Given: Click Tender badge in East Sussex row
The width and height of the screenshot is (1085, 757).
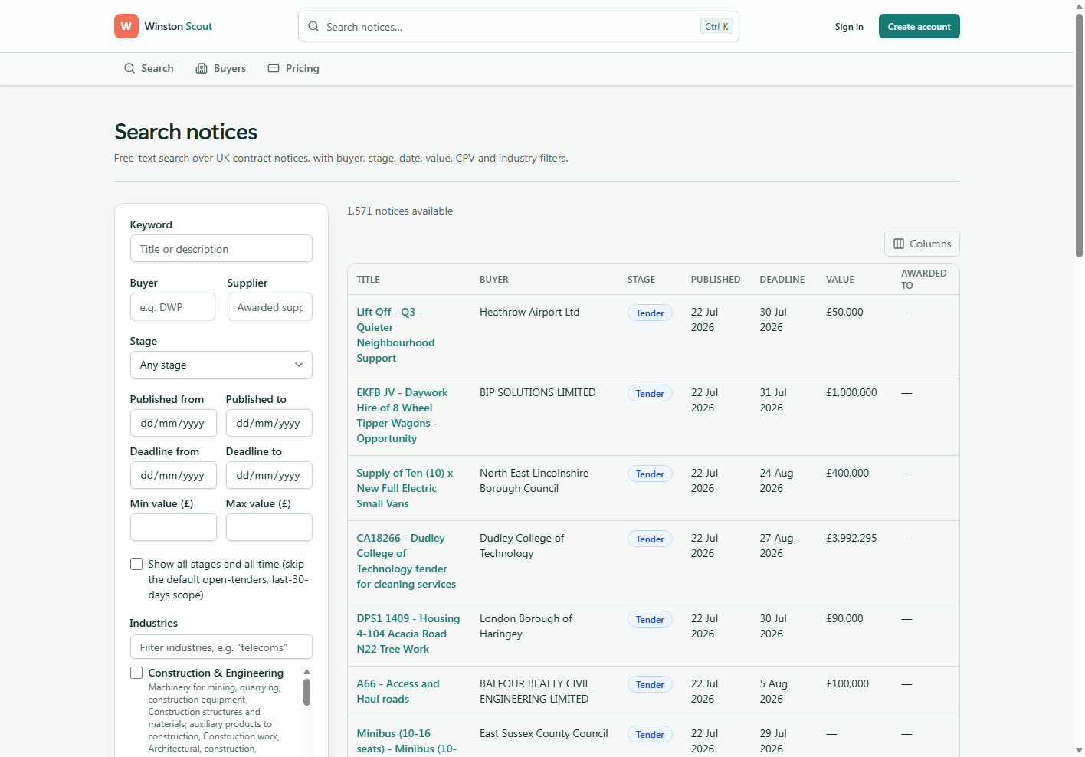Looking at the screenshot, I should coord(650,734).
